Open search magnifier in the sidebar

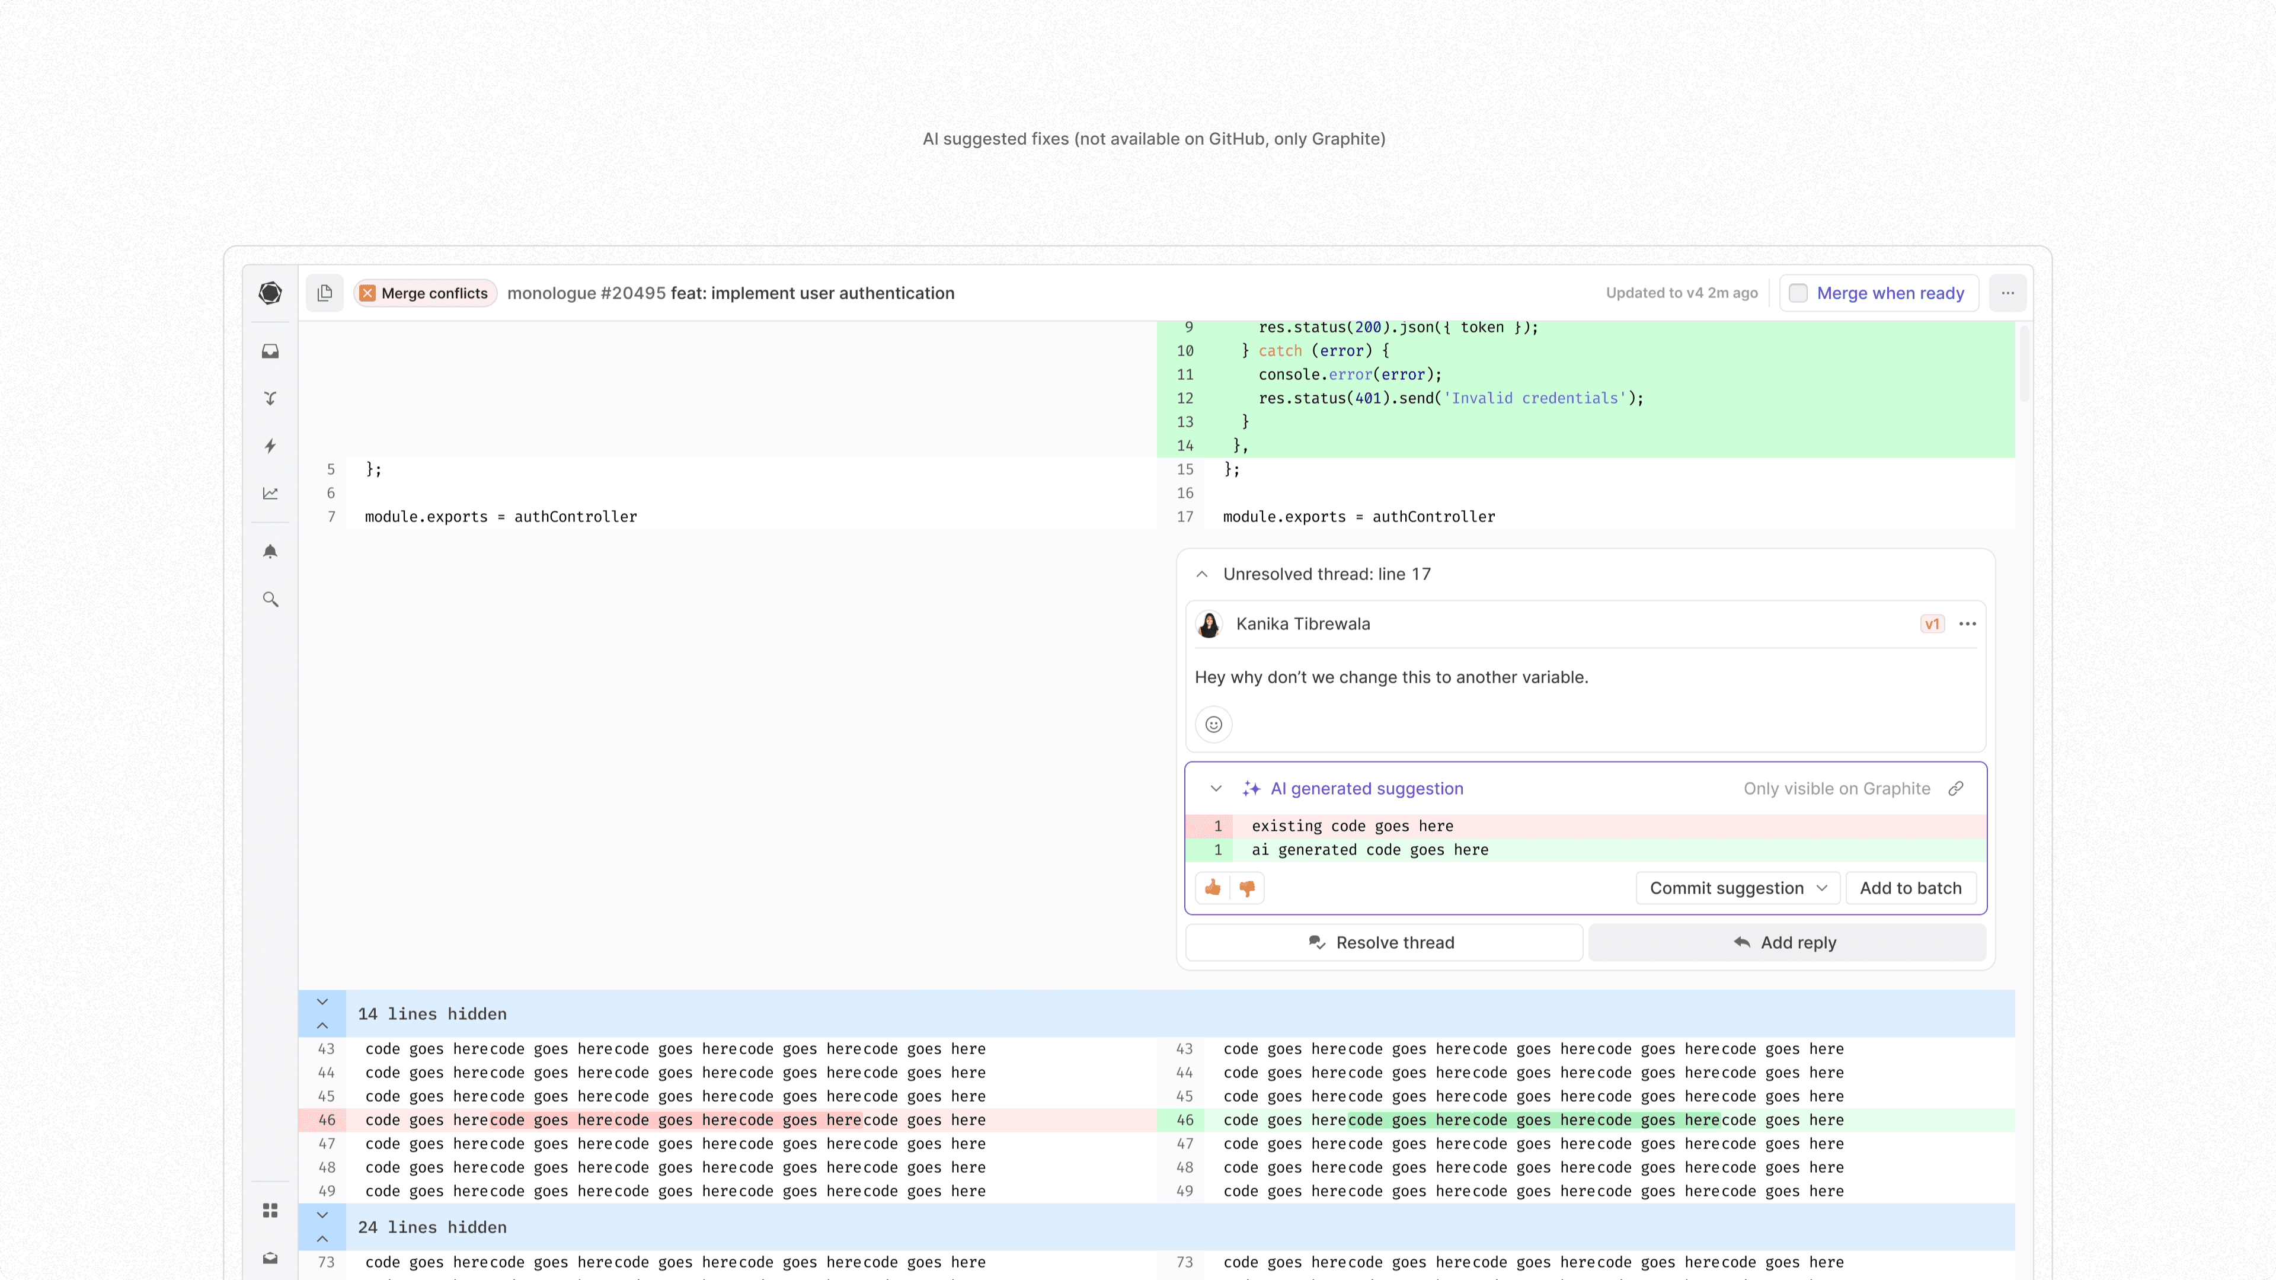point(270,599)
